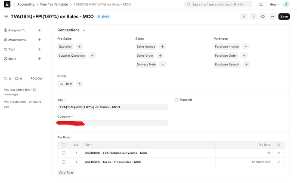Screen dimensions: 297x183
Task: Tick checkbox for FPI on Sales row
Action: point(64,162)
